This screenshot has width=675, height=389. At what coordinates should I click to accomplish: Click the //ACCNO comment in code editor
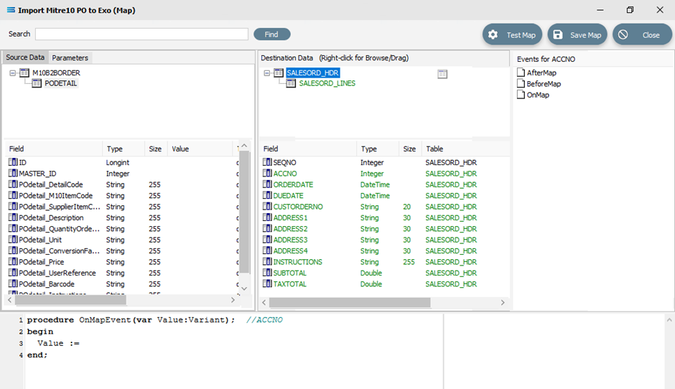(264, 320)
